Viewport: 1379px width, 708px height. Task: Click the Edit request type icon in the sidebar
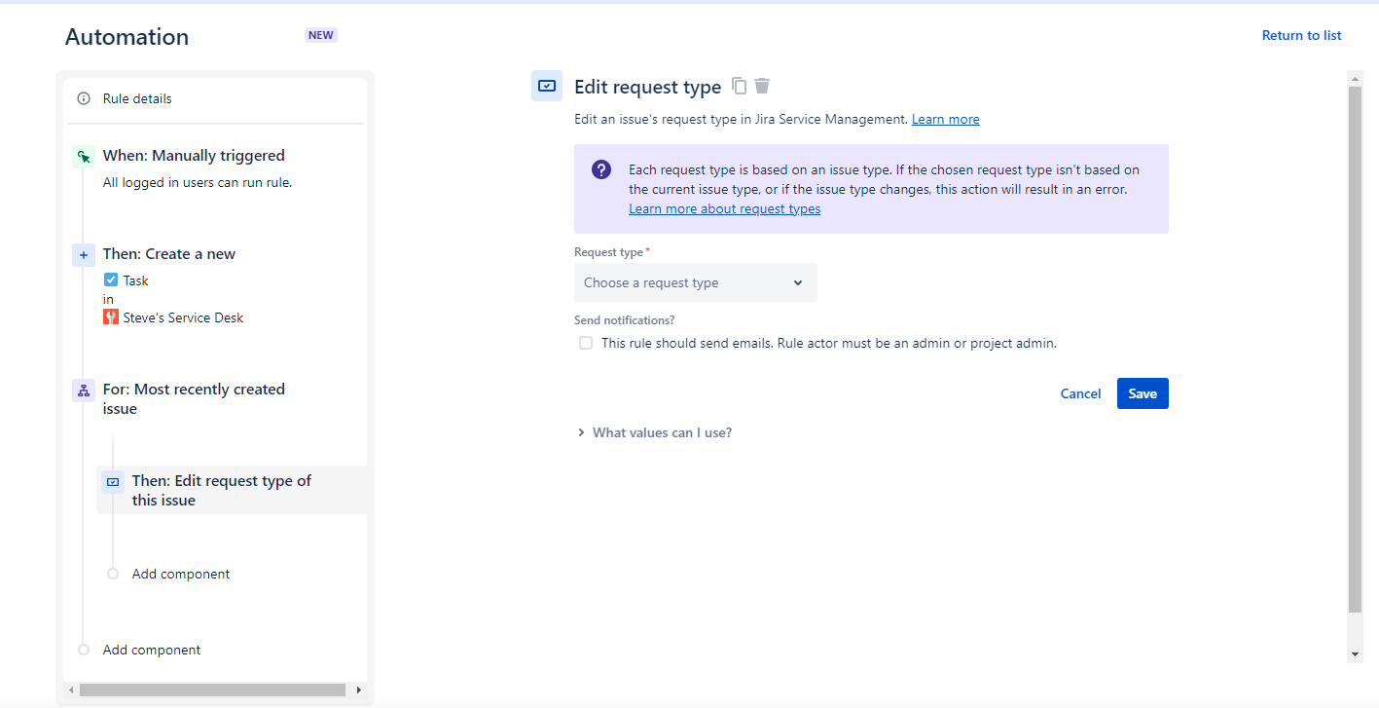click(113, 481)
